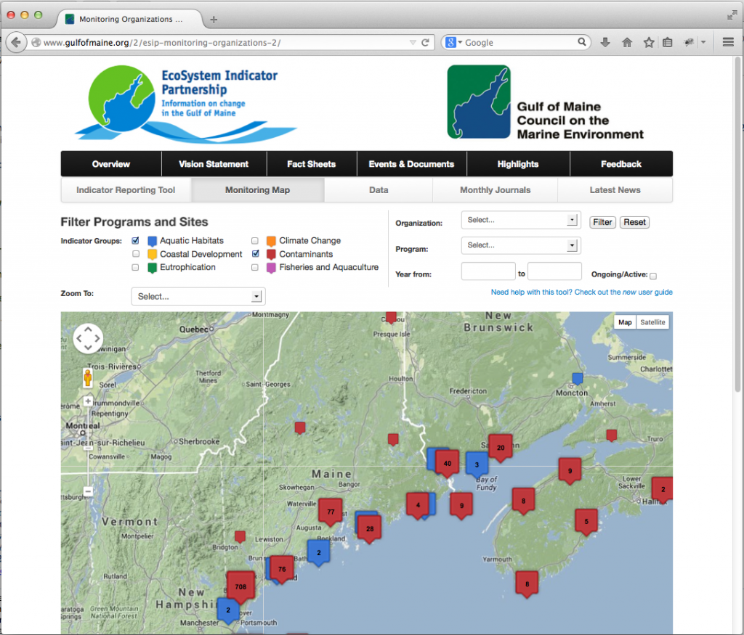Go back using the browser back arrow
744x635 pixels.
click(x=16, y=43)
